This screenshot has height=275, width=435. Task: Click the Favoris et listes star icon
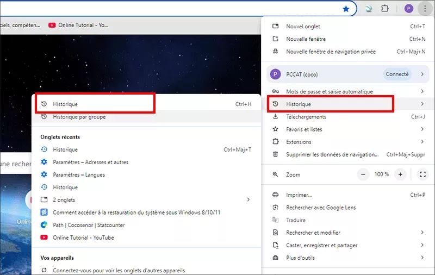pyautogui.click(x=275, y=129)
